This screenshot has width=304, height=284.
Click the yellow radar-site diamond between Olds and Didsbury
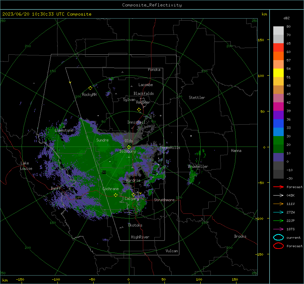coord(129,147)
